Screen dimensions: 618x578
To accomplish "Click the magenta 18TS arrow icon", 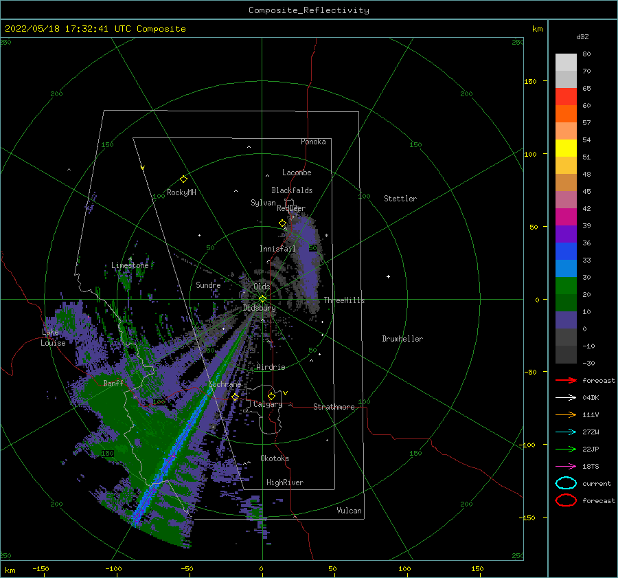I will [566, 467].
